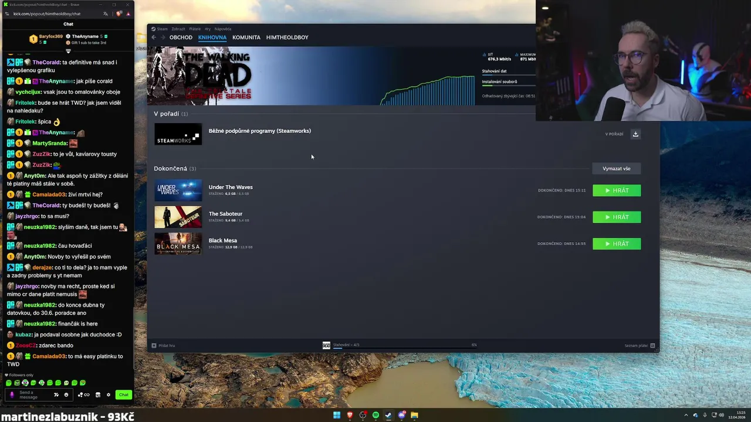Click the Dokončená section header

(x=175, y=169)
